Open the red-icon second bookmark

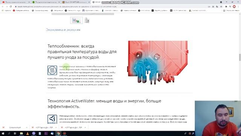21,11
